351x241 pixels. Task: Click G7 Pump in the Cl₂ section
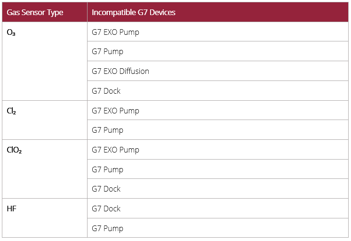click(107, 130)
